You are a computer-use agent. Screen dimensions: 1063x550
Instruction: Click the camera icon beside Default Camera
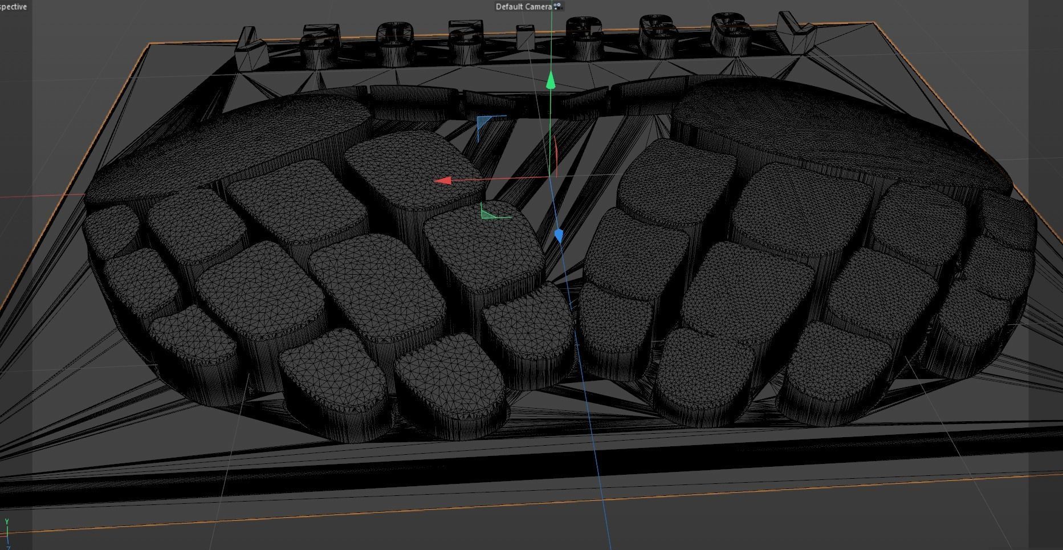(557, 6)
